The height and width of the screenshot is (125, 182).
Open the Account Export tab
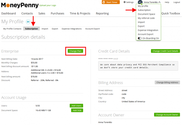click(93, 29)
